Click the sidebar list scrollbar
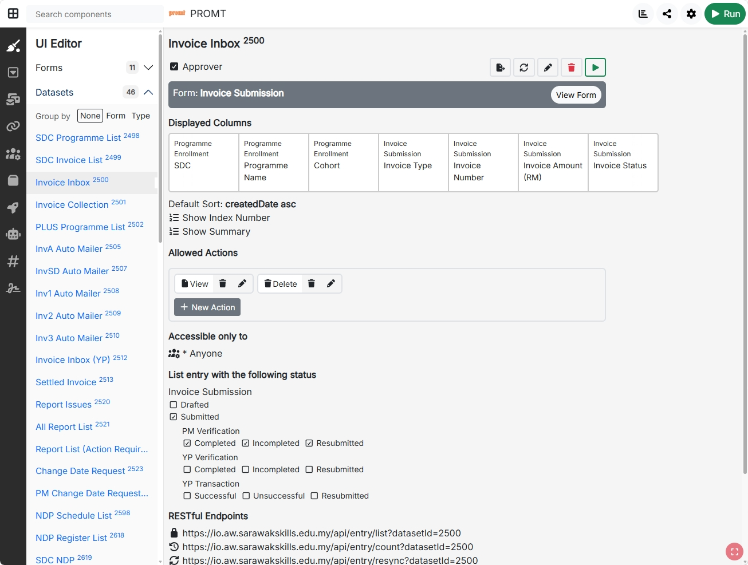This screenshot has width=748, height=565. 160,137
